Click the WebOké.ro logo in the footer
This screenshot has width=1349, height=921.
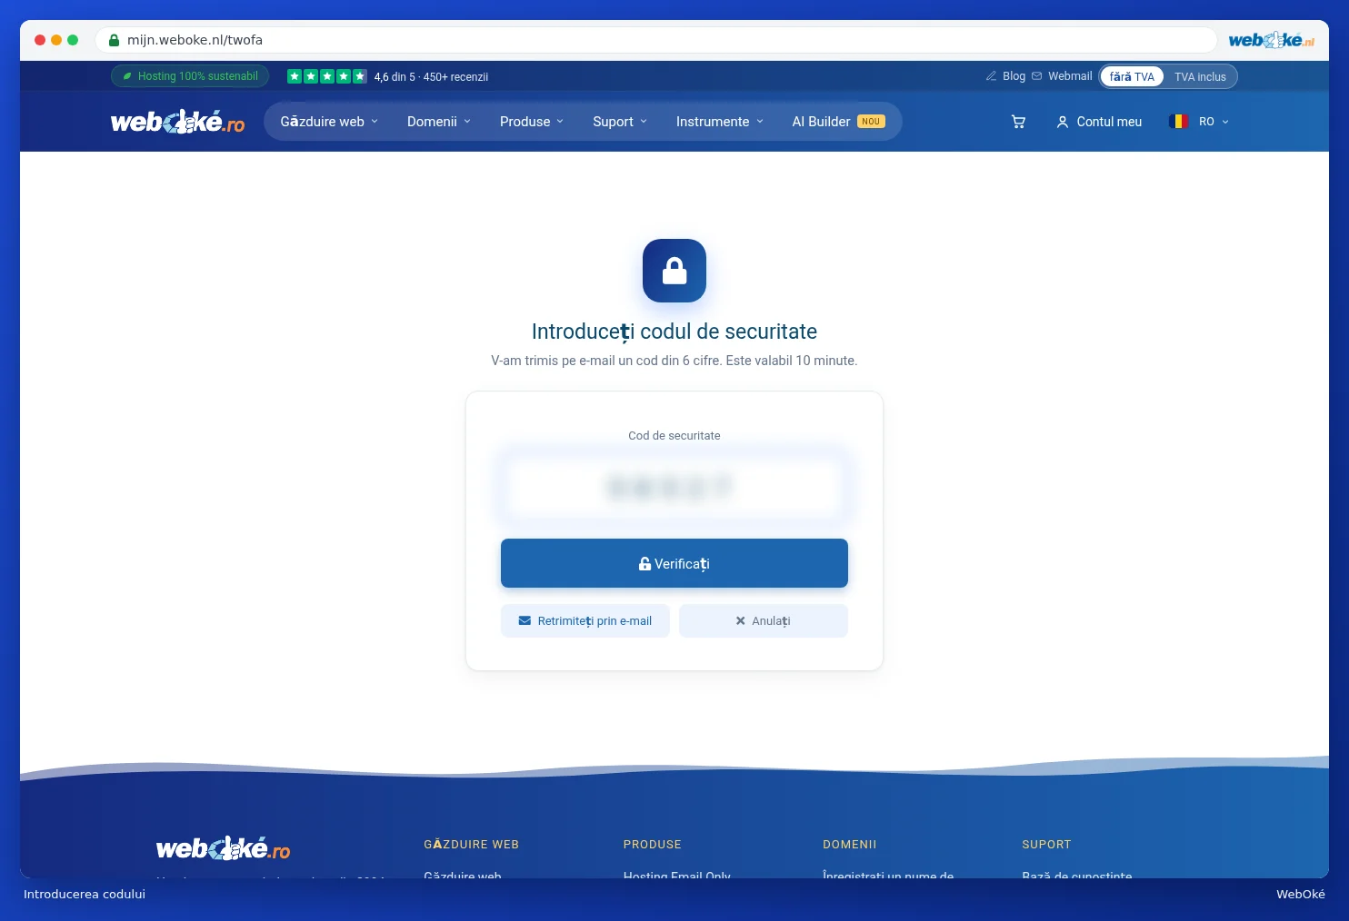223,848
